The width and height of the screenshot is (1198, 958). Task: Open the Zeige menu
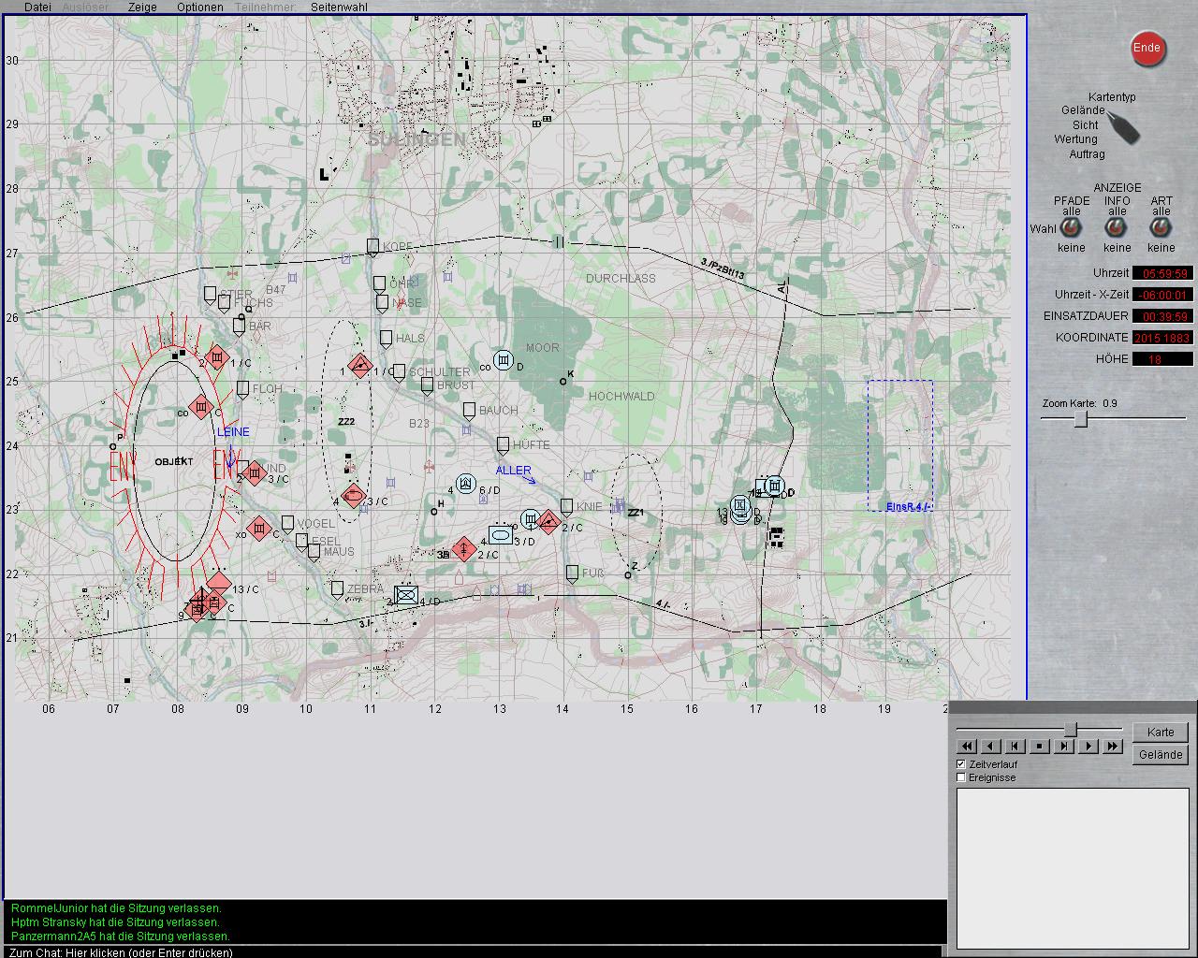142,7
